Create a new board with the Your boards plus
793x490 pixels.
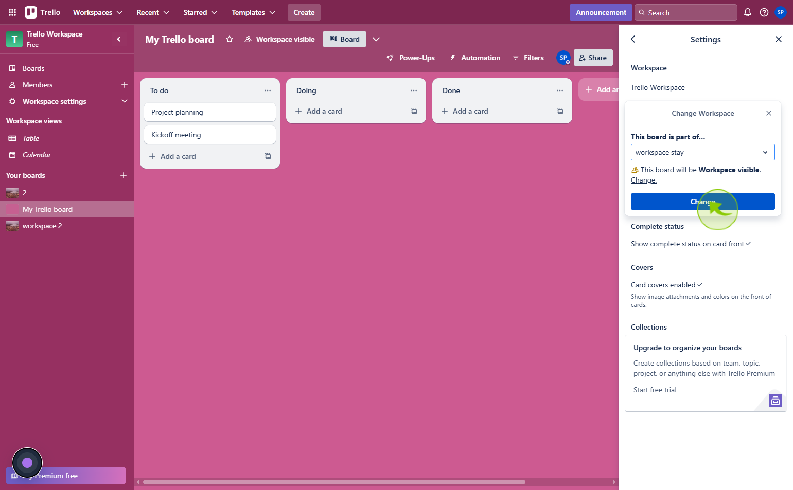124,175
